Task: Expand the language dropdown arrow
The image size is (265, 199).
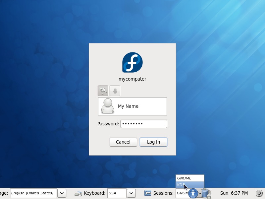Action: pos(62,193)
